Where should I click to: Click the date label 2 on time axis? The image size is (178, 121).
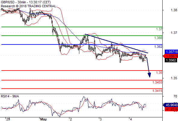pos(71,119)
